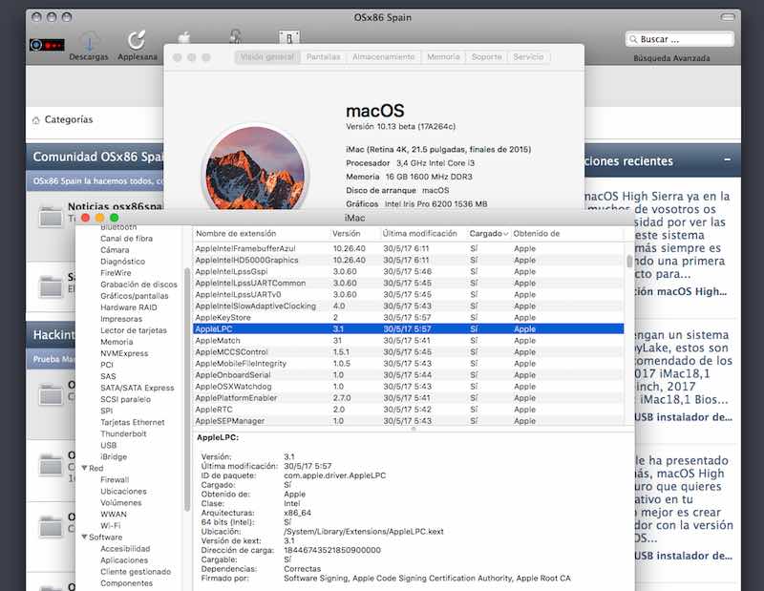Select Accesibilidad under Software
The image size is (764, 591).
click(125, 549)
